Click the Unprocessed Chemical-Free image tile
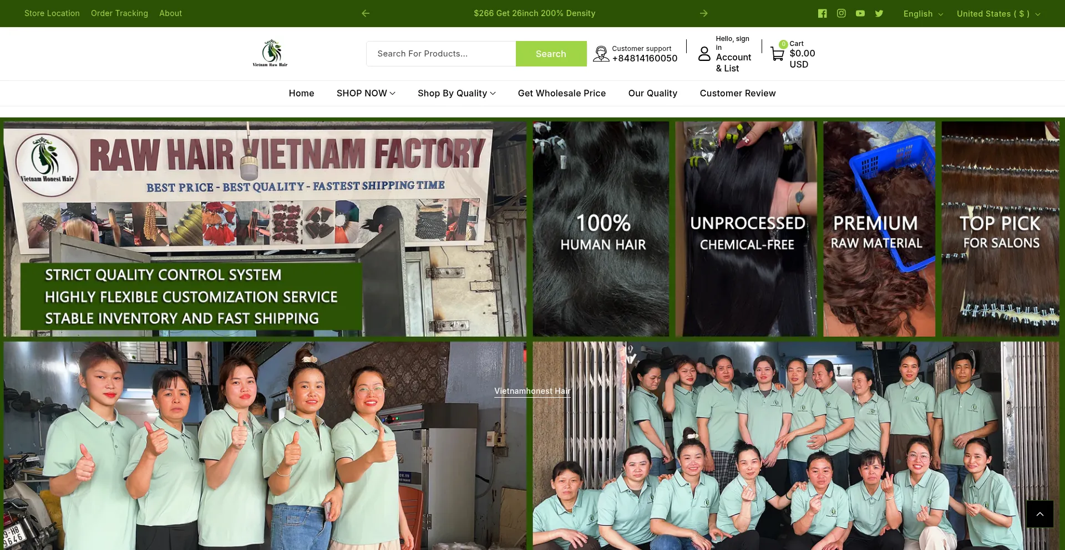 (746, 229)
